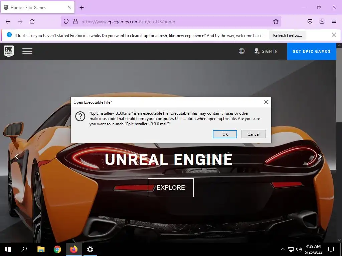The image size is (342, 256).
Task: Open Windows taskbar search
Action: pyautogui.click(x=24, y=249)
